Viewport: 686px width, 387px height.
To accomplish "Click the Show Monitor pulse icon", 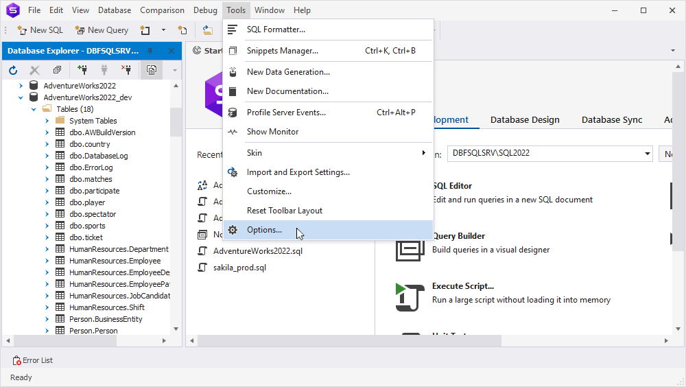I will [x=233, y=132].
